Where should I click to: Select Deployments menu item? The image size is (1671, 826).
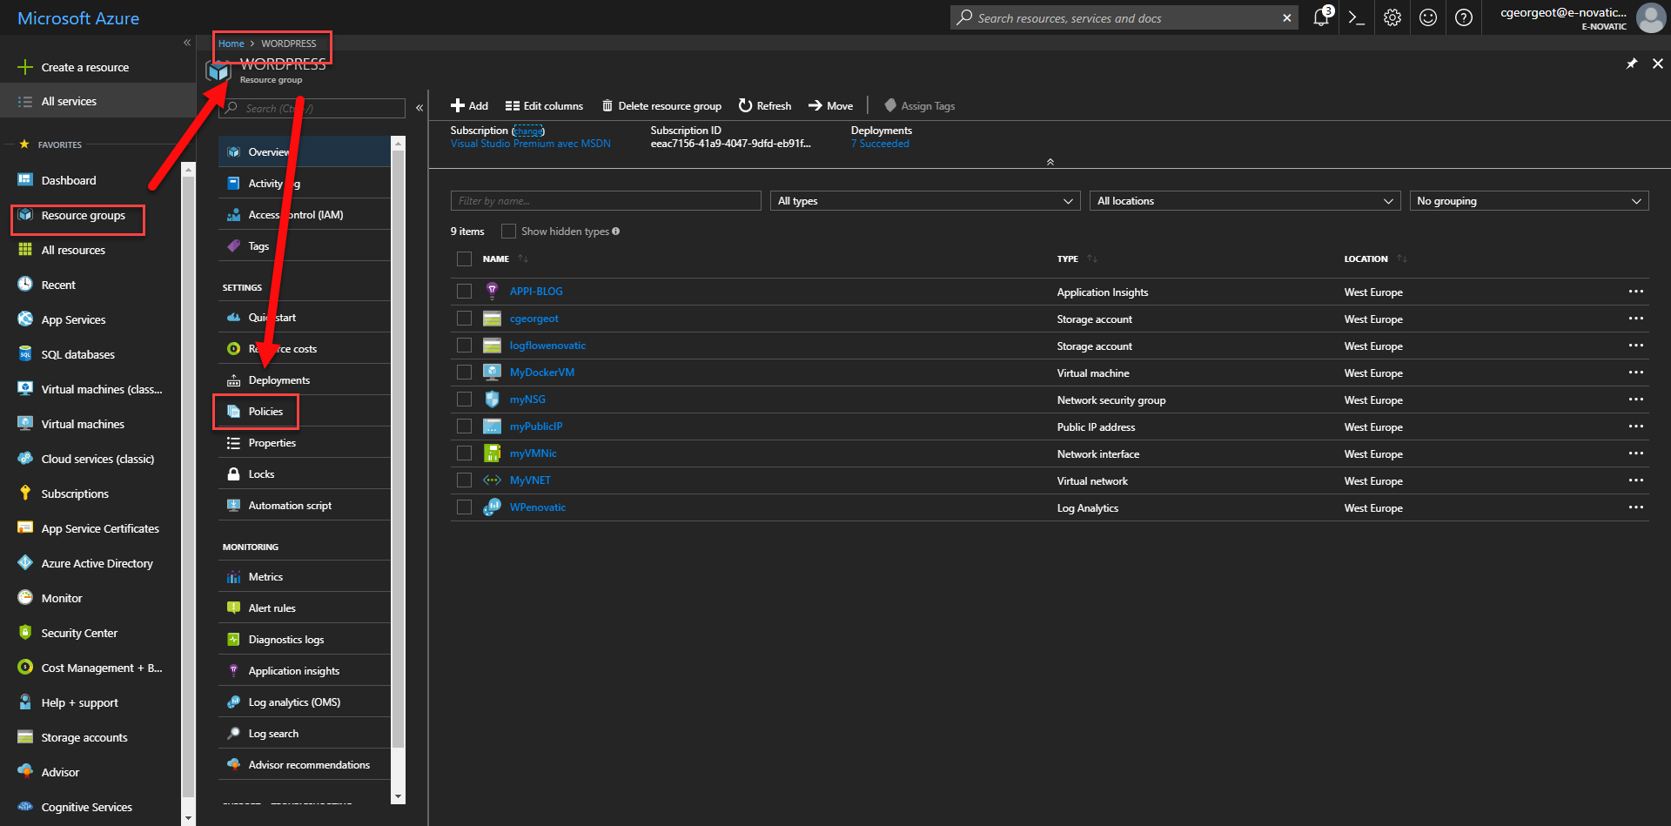point(304,380)
